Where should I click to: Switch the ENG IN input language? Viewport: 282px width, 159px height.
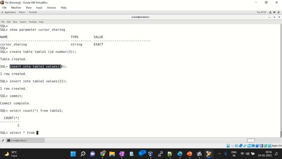click(234, 154)
